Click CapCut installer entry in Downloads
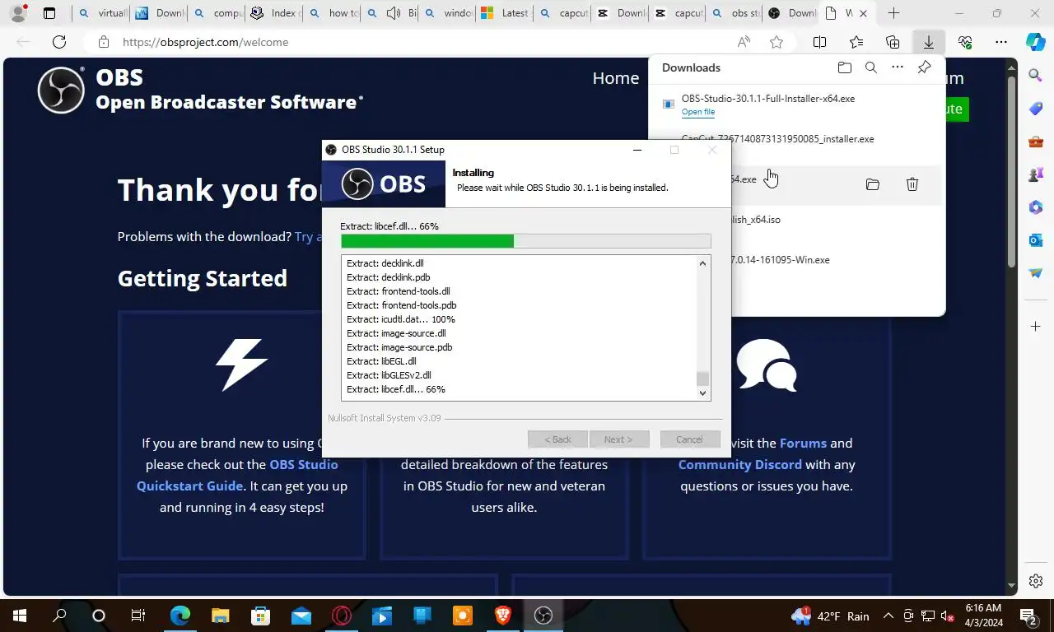Image resolution: width=1054 pixels, height=632 pixels. click(778, 139)
